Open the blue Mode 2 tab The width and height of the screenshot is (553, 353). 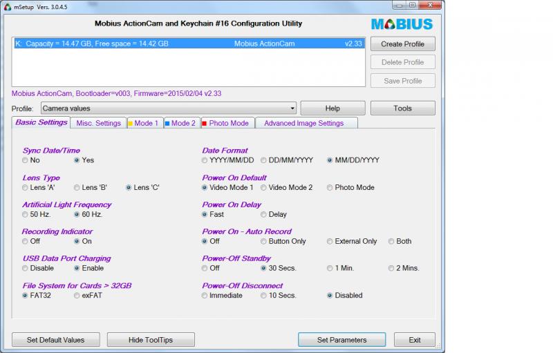(x=182, y=123)
